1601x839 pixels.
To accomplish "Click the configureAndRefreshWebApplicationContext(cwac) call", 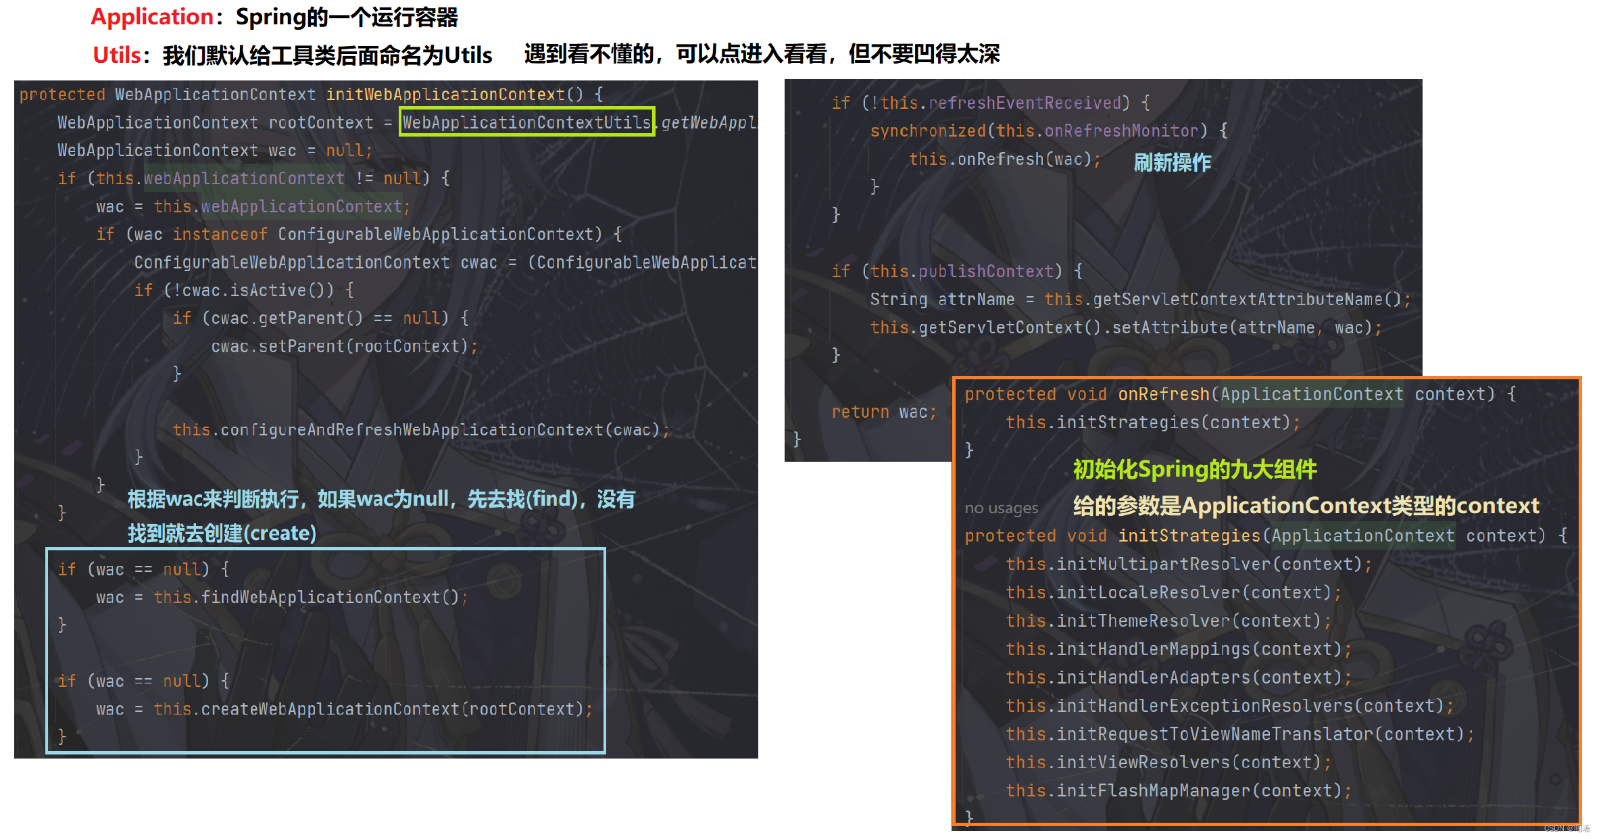I will 421,430.
